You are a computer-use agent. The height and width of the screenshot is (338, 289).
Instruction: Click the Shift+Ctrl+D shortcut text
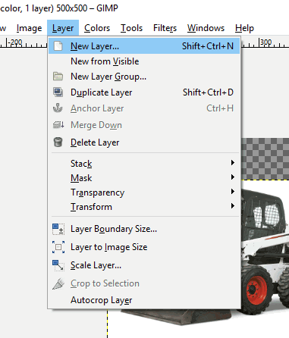pos(208,92)
